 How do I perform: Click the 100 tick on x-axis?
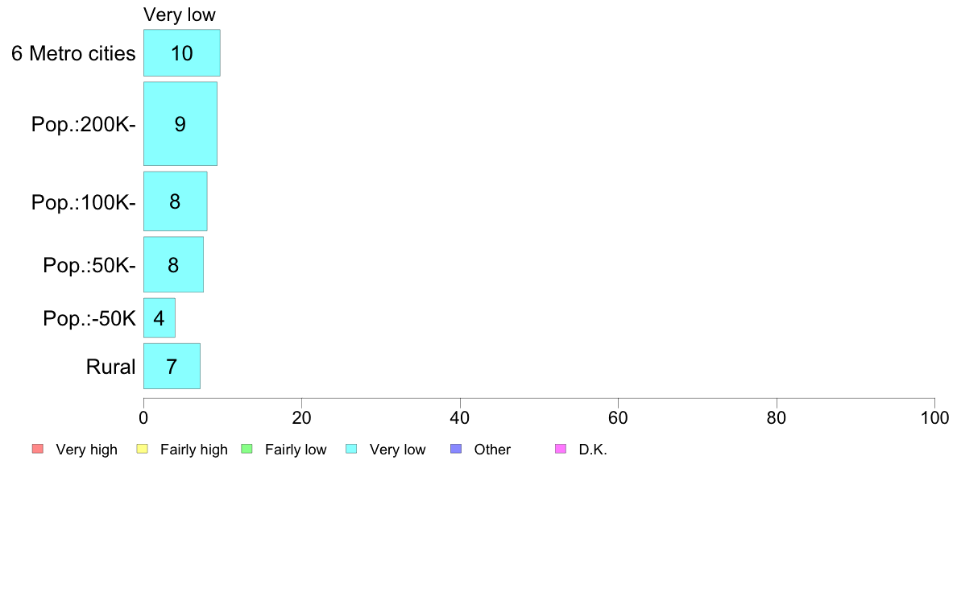934,417
